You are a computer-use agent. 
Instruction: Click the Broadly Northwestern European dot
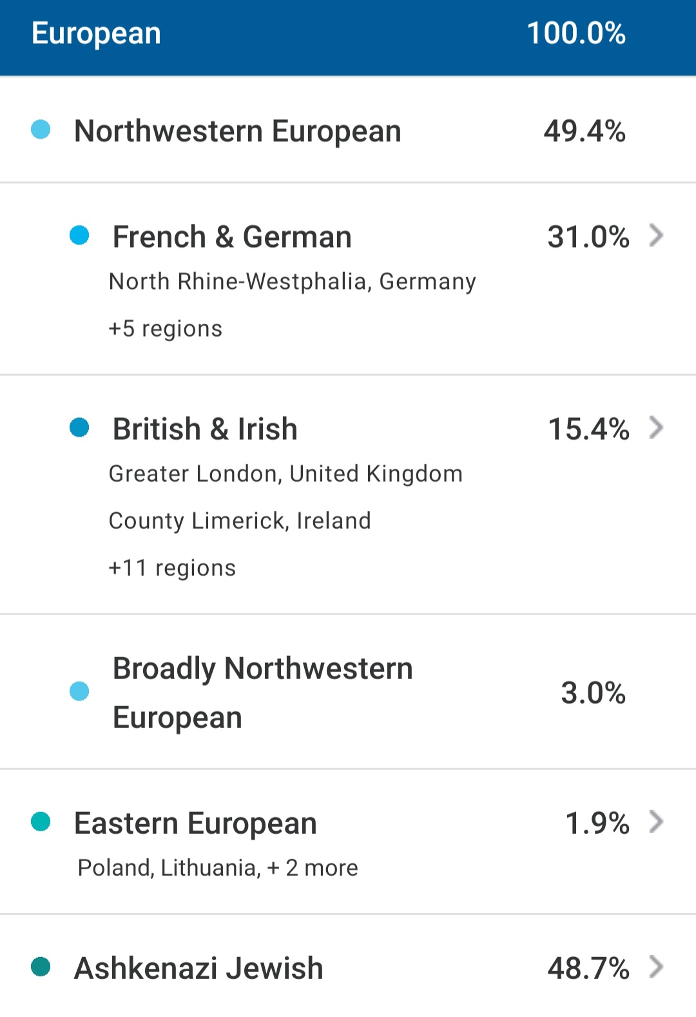[x=79, y=691]
